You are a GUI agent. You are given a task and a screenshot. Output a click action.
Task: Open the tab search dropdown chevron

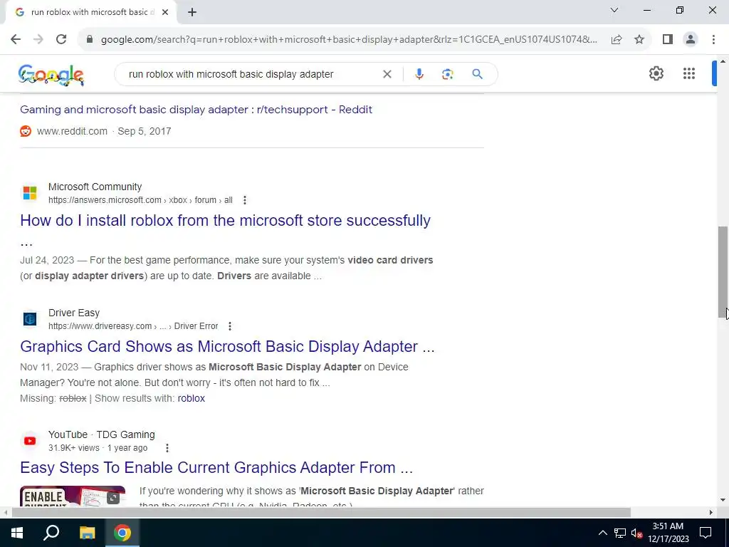coord(614,10)
